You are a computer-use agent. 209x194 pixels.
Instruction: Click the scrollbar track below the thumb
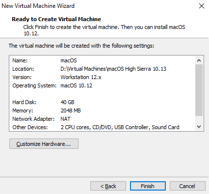pyautogui.click(x=199, y=119)
